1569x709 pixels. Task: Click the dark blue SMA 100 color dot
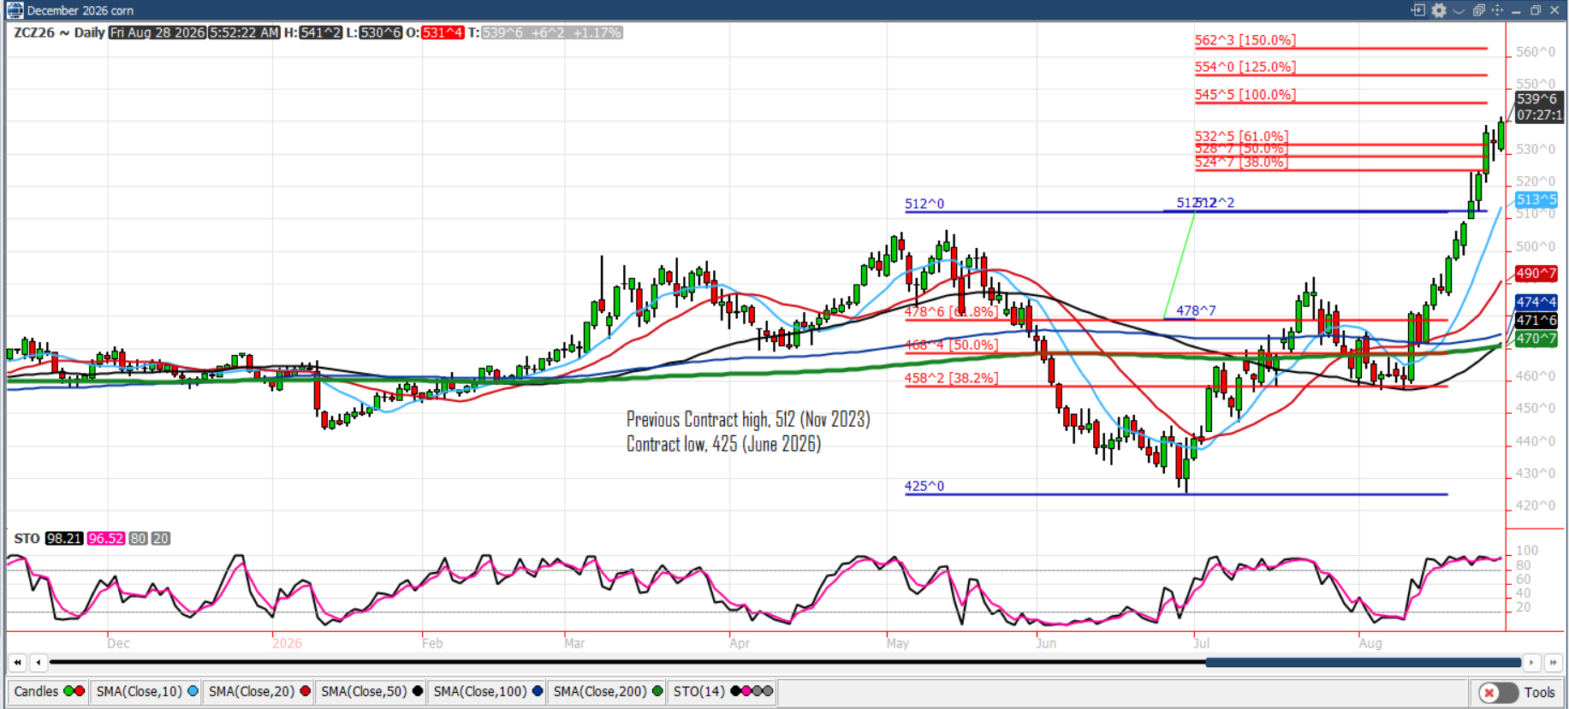point(538,691)
